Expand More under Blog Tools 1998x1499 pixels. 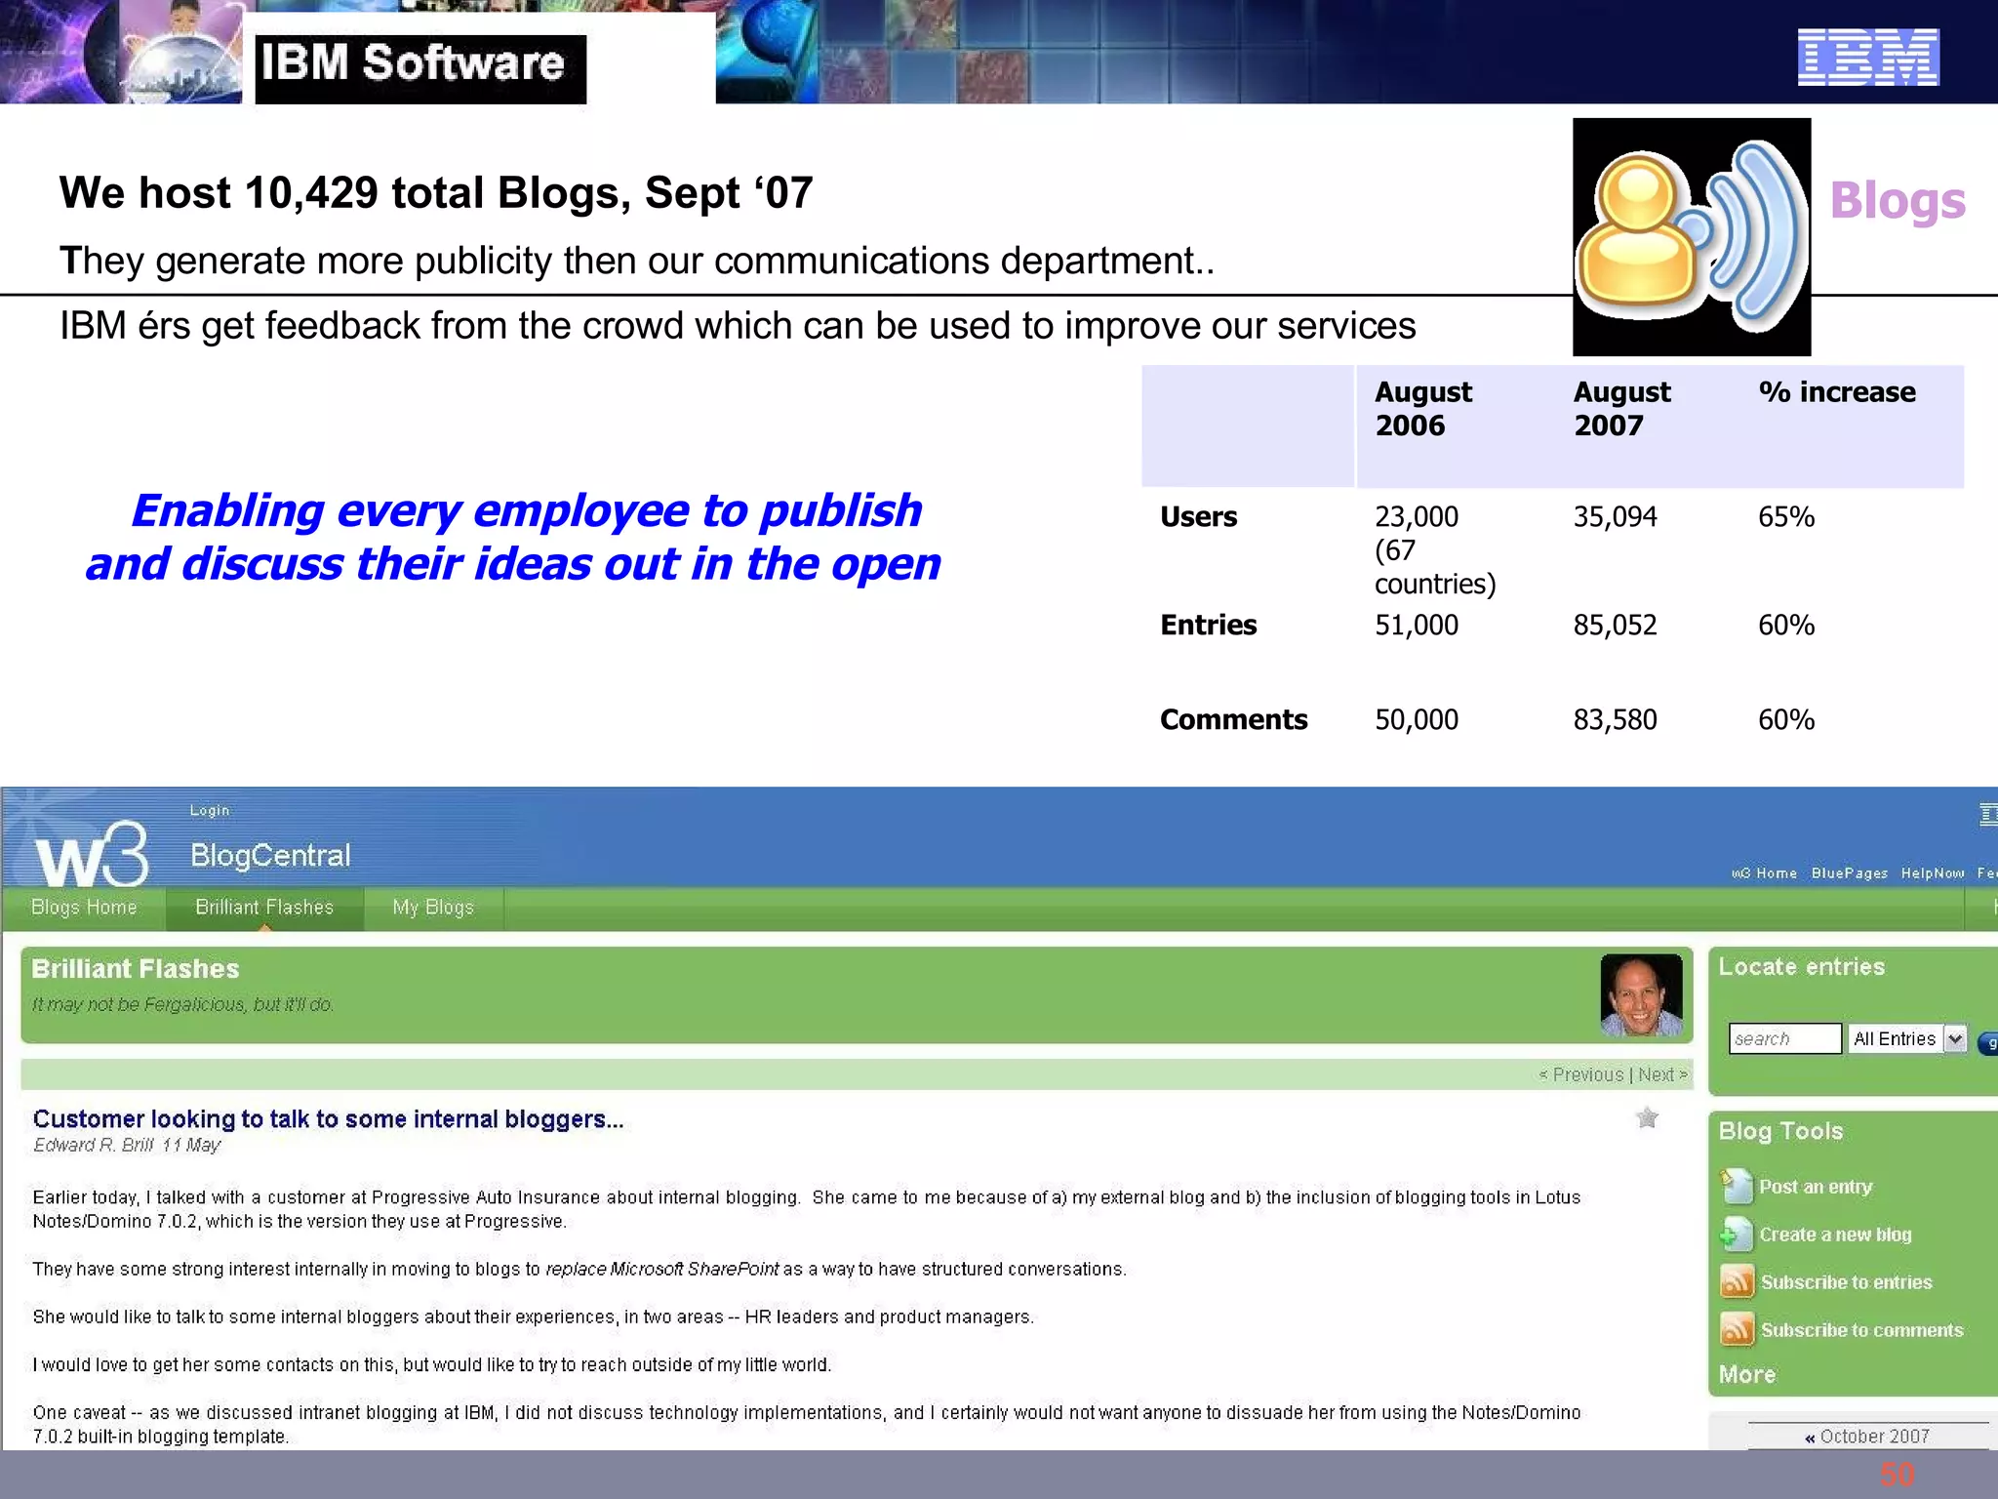(x=1747, y=1374)
